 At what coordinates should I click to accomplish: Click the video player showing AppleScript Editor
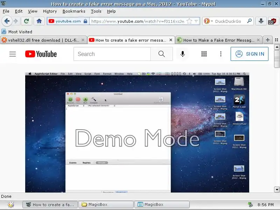(x=137, y=132)
